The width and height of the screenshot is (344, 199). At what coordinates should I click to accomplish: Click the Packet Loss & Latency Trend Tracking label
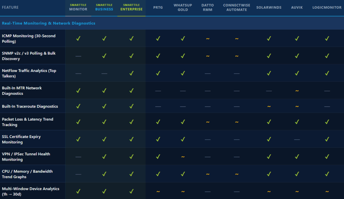coord(28,122)
